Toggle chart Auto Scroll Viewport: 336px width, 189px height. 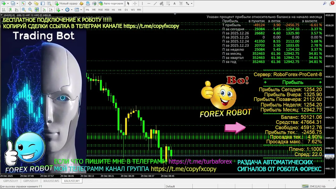point(44,10)
